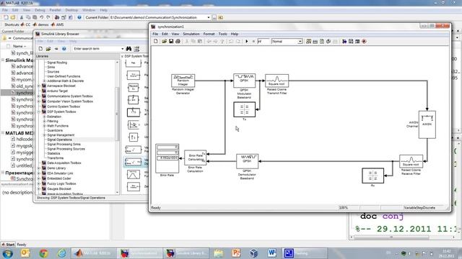The height and width of the screenshot is (259, 462).
Task: Click New file icon in MATLAB toolbar
Action: [x=6, y=17]
